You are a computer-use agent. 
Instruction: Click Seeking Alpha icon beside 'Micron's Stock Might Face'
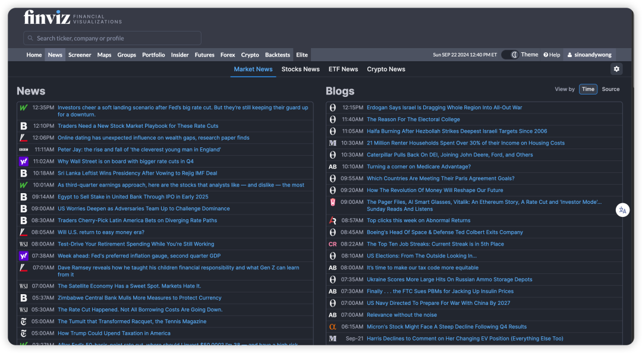333,327
